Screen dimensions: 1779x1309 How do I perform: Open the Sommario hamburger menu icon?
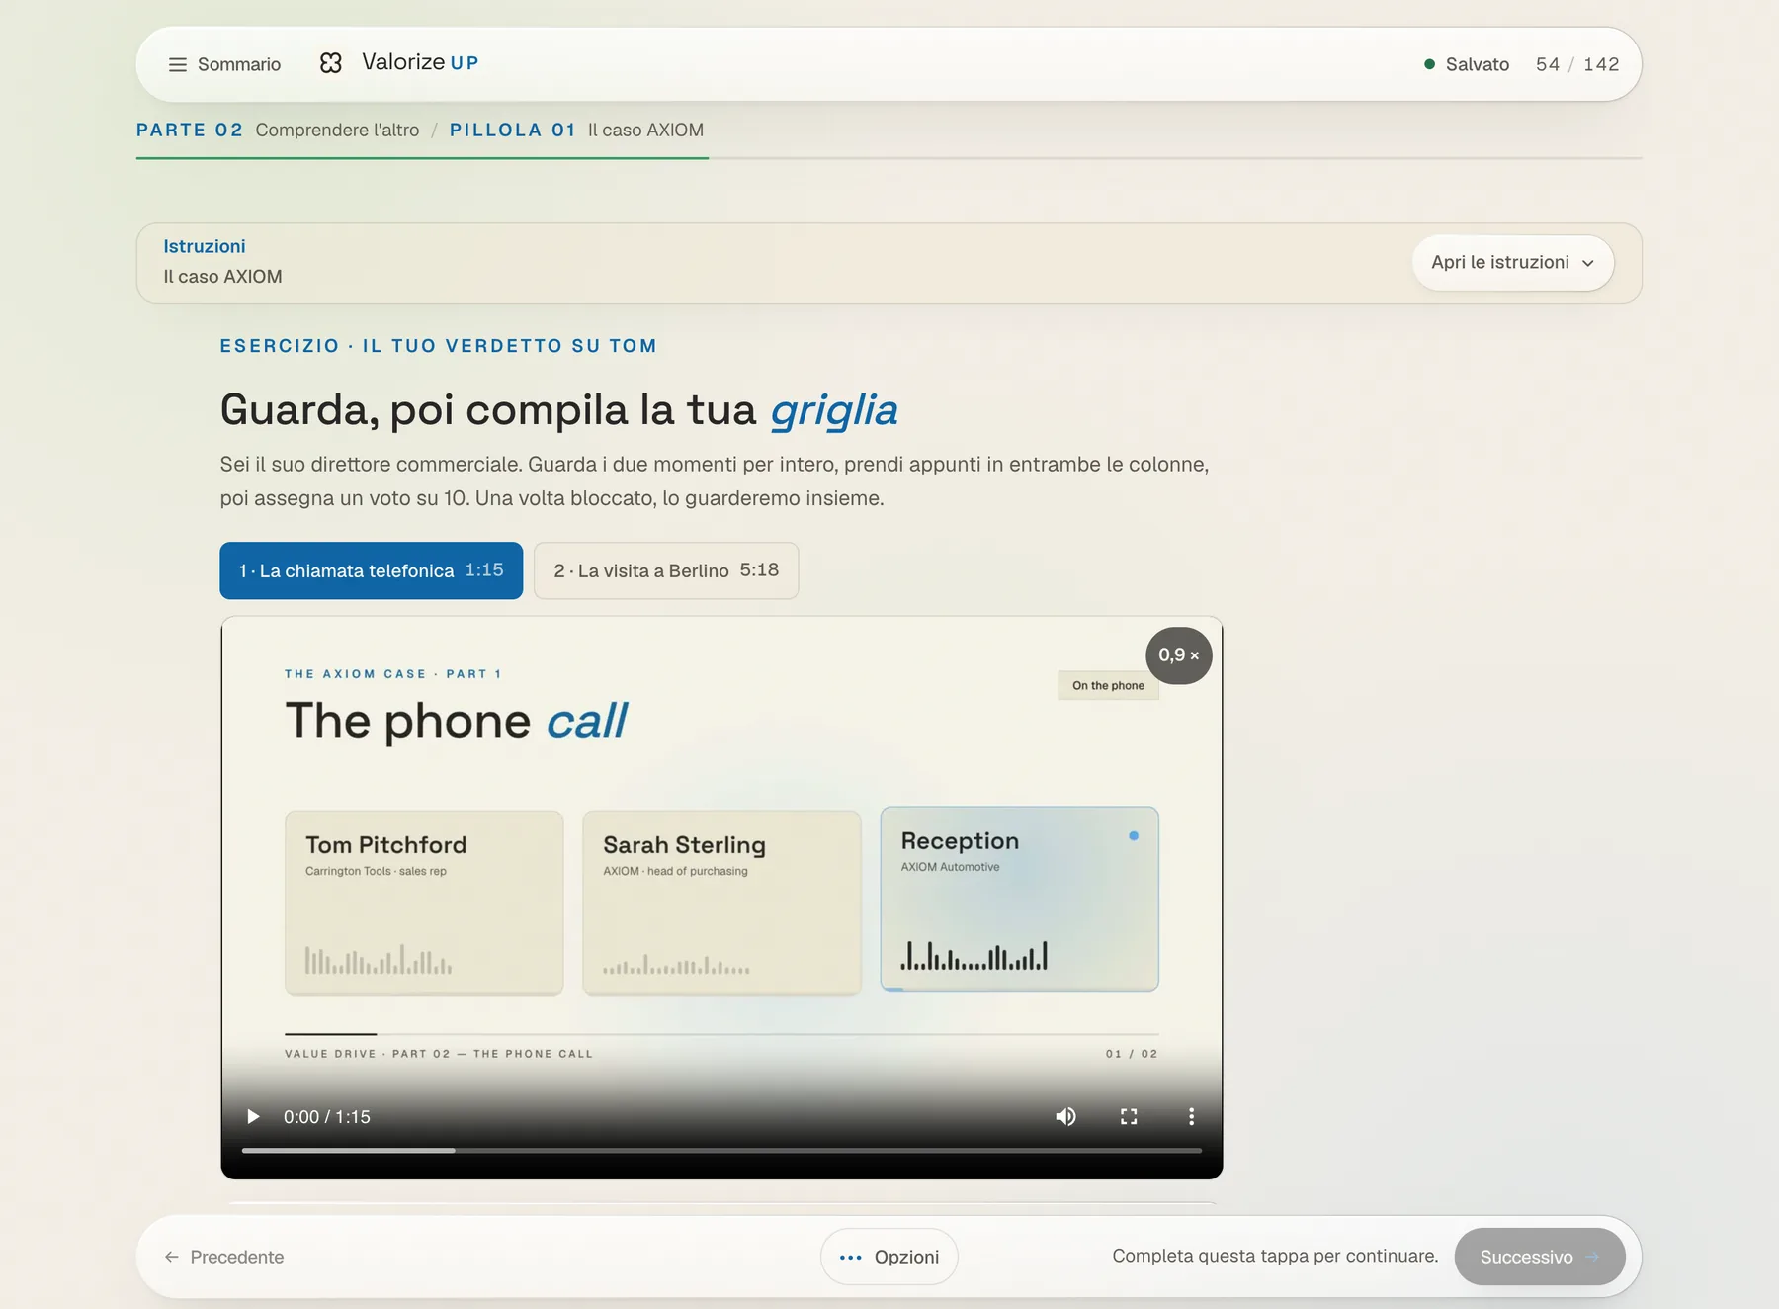(178, 64)
